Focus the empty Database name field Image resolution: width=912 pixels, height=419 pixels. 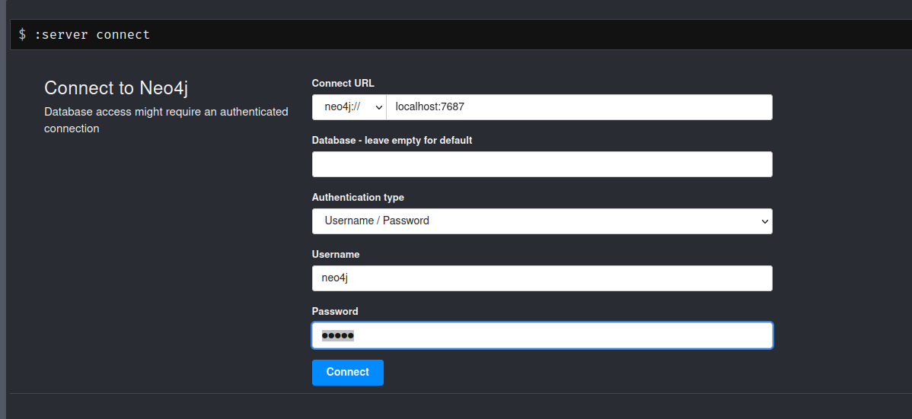coord(542,164)
